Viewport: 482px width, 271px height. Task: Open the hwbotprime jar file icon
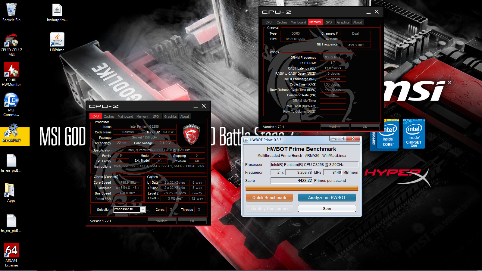(57, 12)
